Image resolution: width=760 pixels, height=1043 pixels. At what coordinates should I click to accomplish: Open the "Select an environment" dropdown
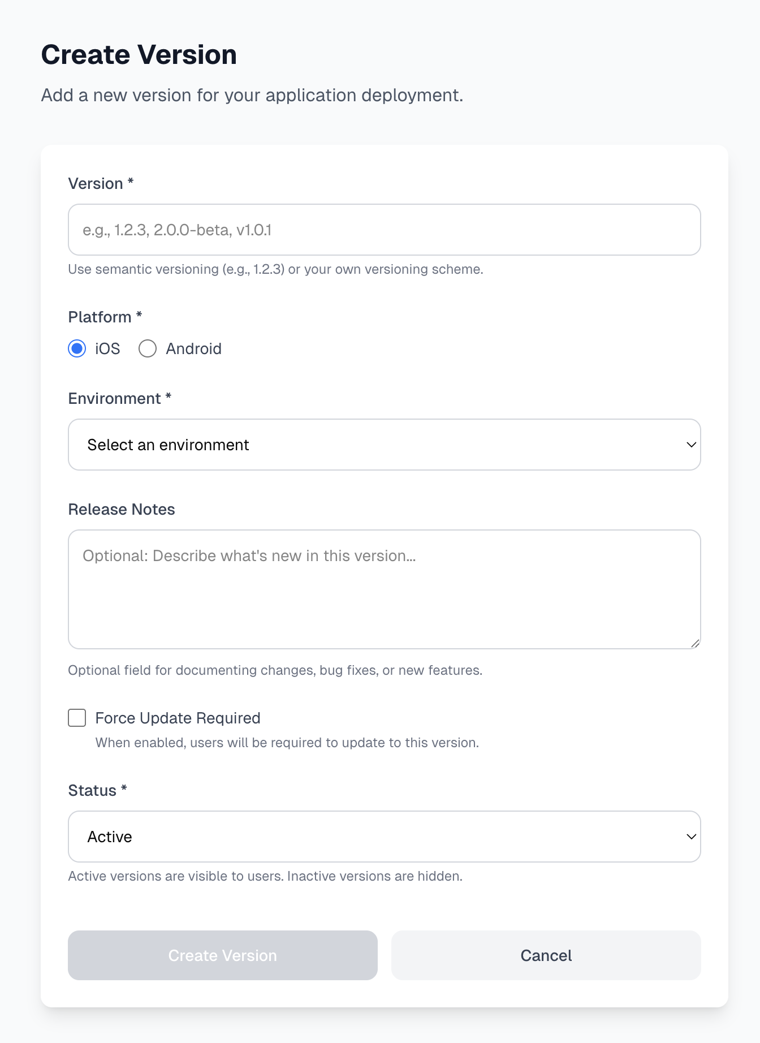click(384, 445)
